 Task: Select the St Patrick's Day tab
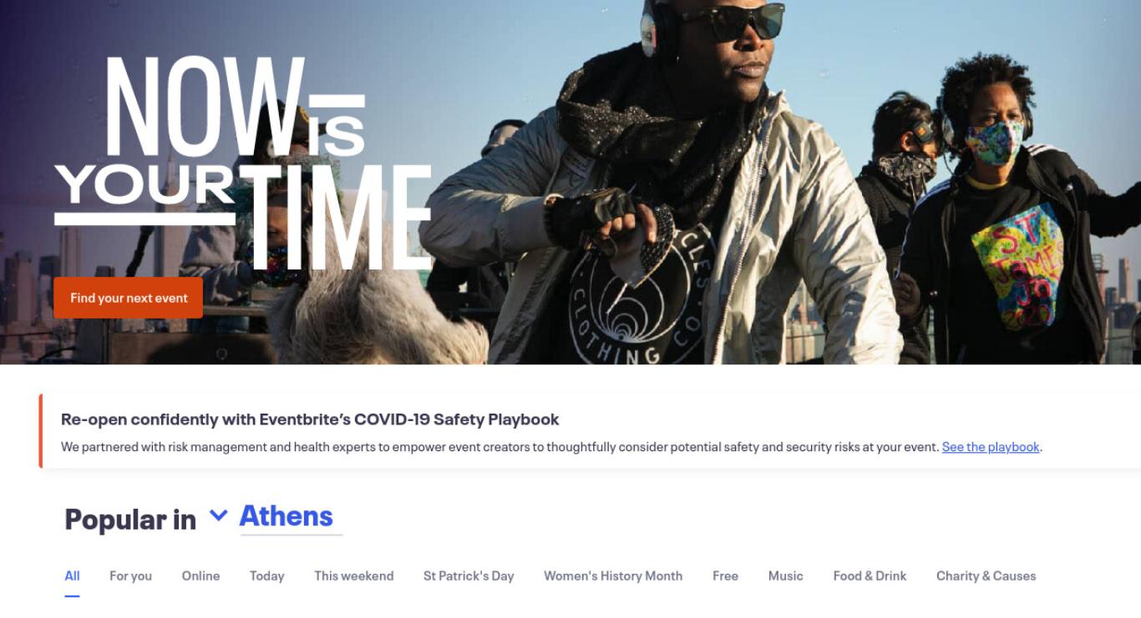[x=469, y=575]
